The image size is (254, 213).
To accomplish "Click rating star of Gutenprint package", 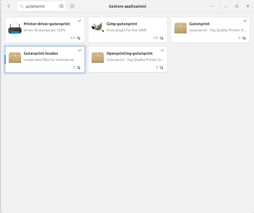I will [244, 38].
